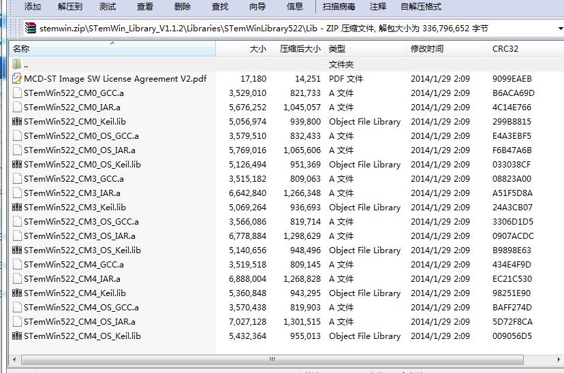The image size is (564, 373).
Task: Select file icon of STemWin522_CM3_OS_IAR.a
Action: tap(17, 236)
